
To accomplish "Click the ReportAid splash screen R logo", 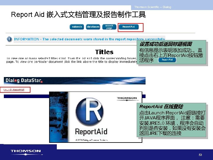I will point(90,111).
